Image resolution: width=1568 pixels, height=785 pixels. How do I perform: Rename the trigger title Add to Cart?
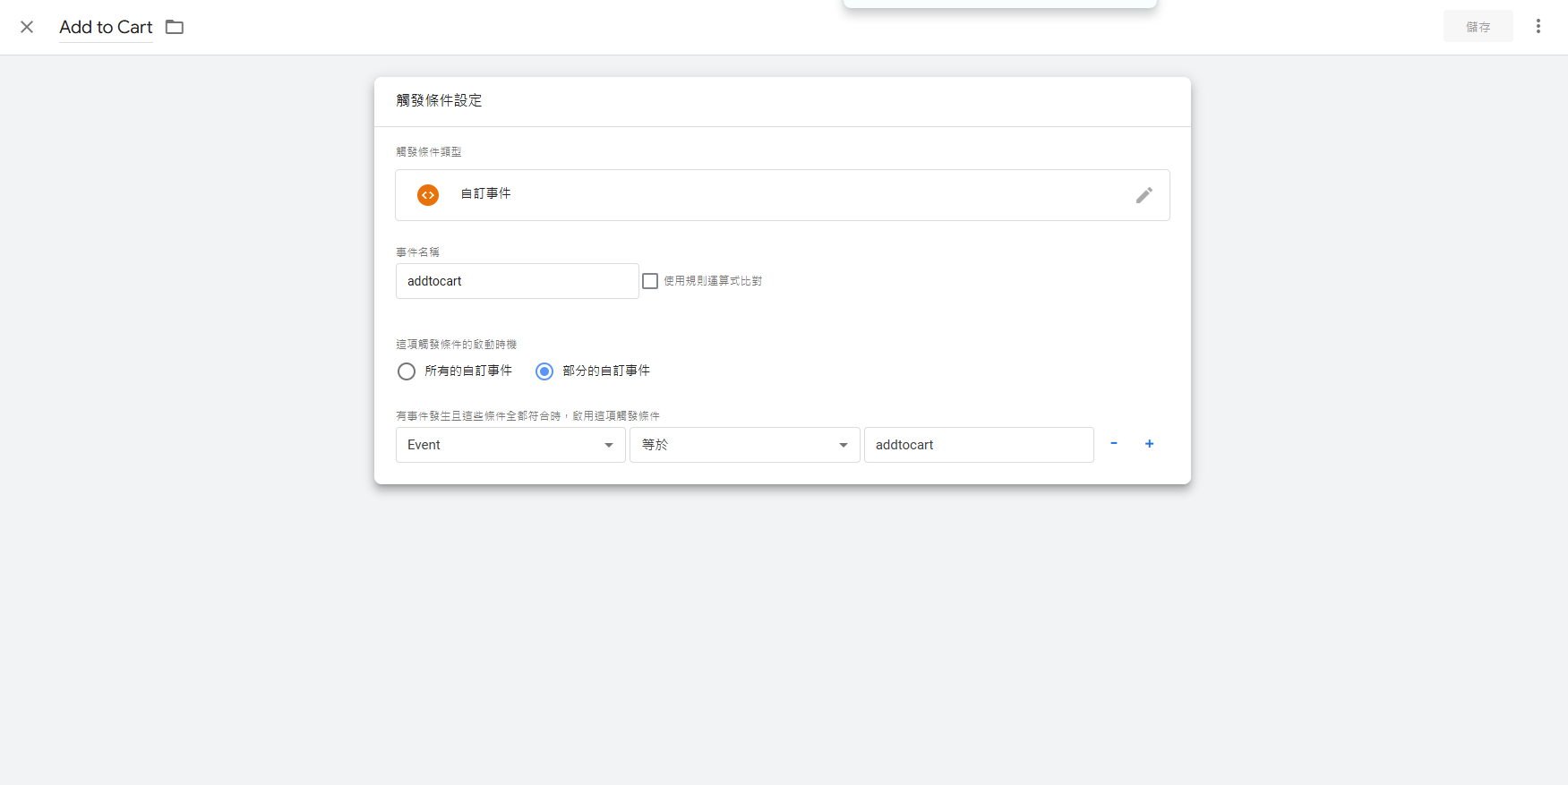point(106,27)
